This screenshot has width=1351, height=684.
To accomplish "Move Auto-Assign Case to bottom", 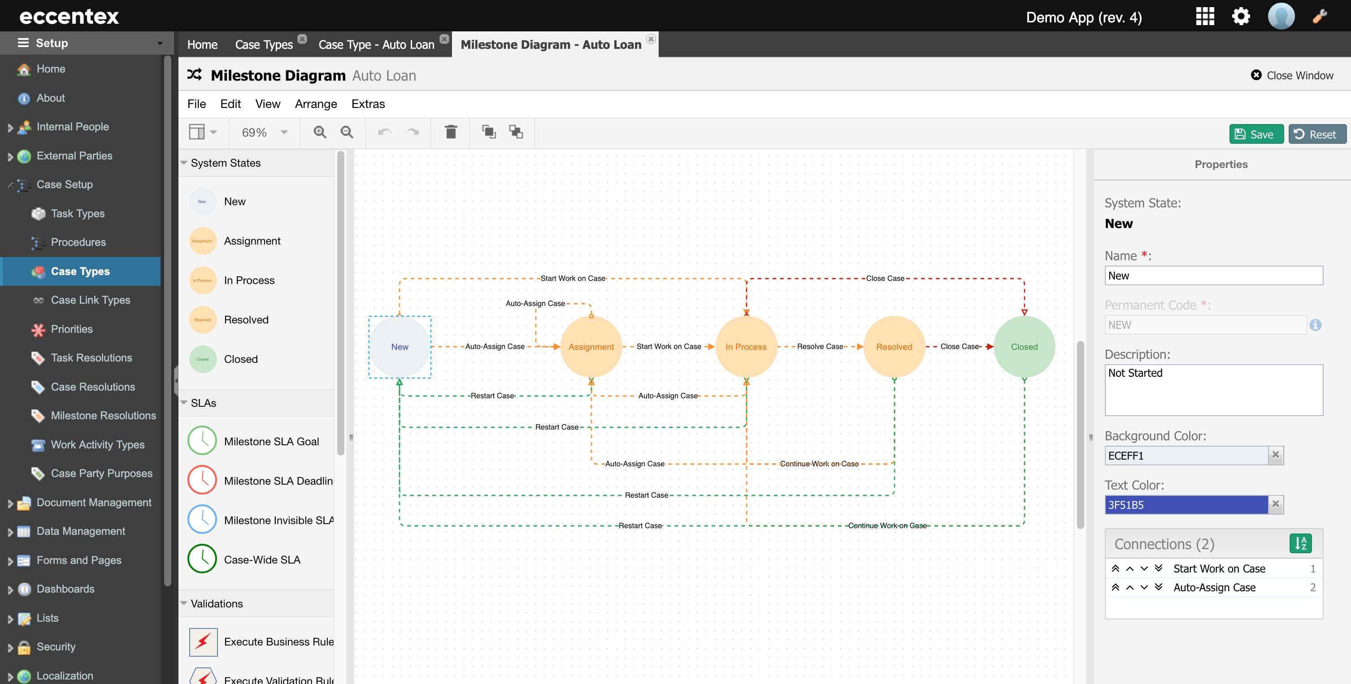I will coord(1159,587).
